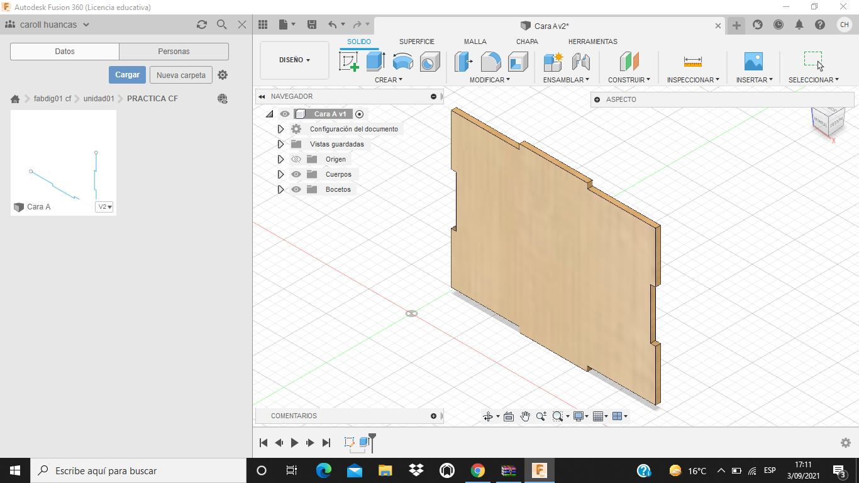Open the data panel grid icon
Viewport: 859px width, 483px height.
click(x=263, y=25)
